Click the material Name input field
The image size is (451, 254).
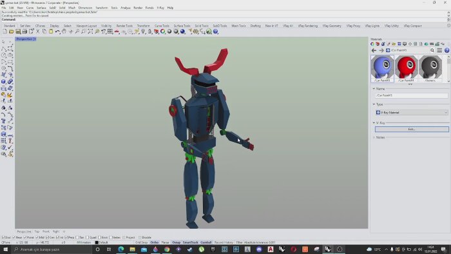pos(412,95)
